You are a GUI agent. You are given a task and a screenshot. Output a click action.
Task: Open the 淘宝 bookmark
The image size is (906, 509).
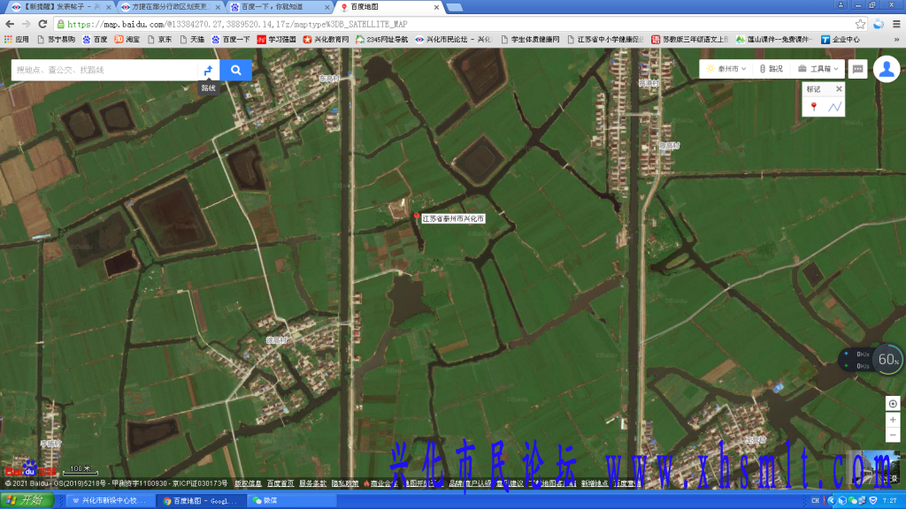tap(127, 39)
